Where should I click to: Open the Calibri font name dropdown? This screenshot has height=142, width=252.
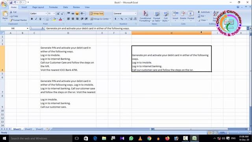pyautogui.click(x=46, y=13)
